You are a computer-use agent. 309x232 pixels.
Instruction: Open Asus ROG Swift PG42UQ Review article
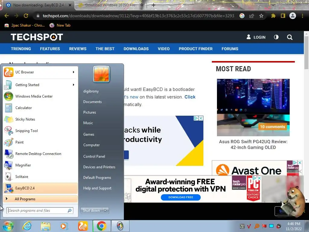[253, 145]
